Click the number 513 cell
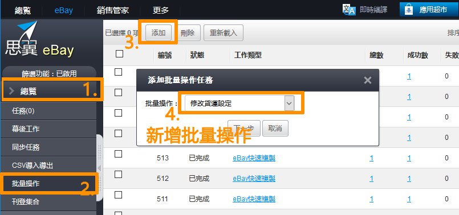 pos(163,158)
